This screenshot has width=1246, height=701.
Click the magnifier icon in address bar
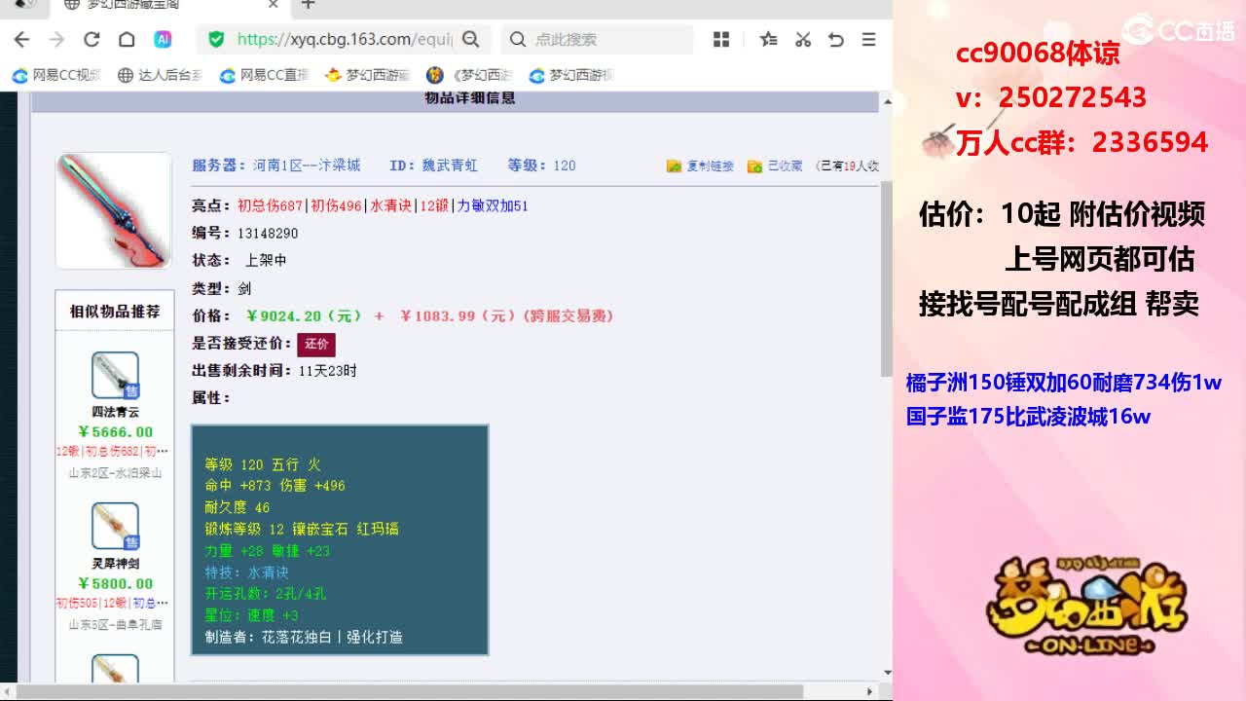click(x=471, y=40)
